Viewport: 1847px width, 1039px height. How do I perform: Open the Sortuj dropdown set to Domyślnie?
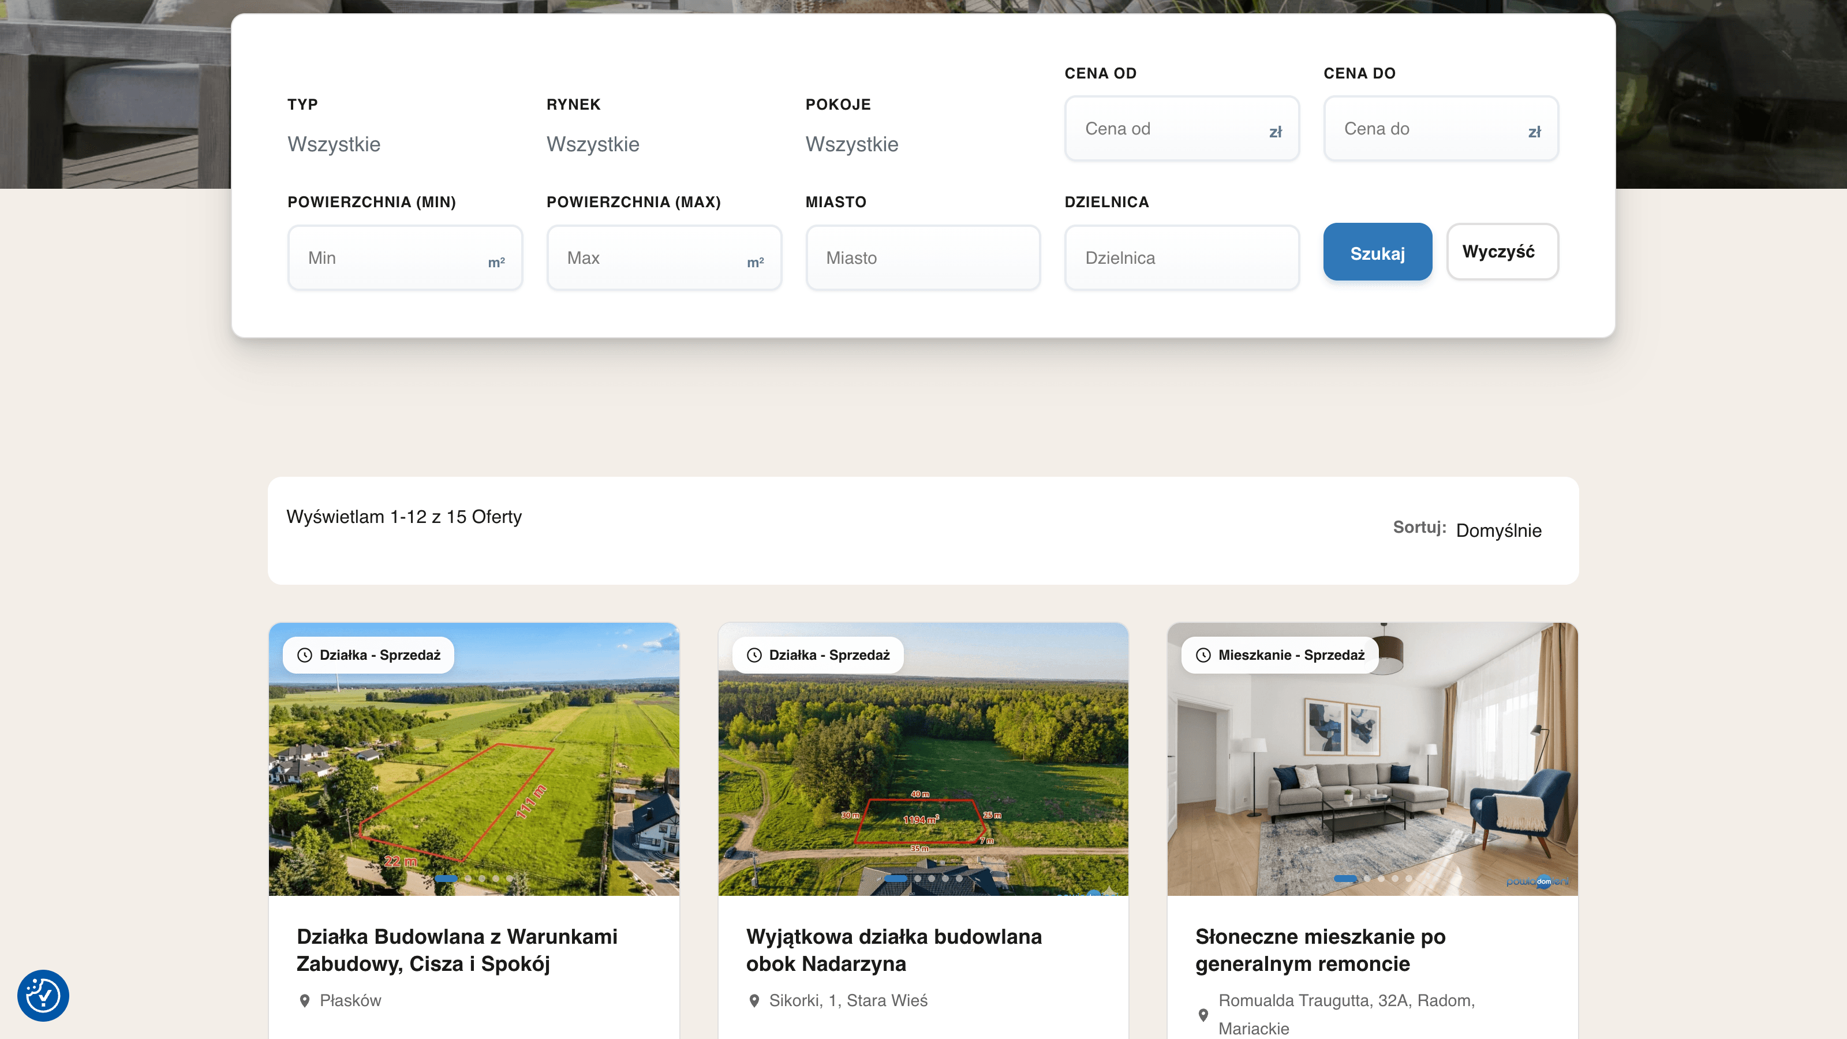coord(1498,530)
